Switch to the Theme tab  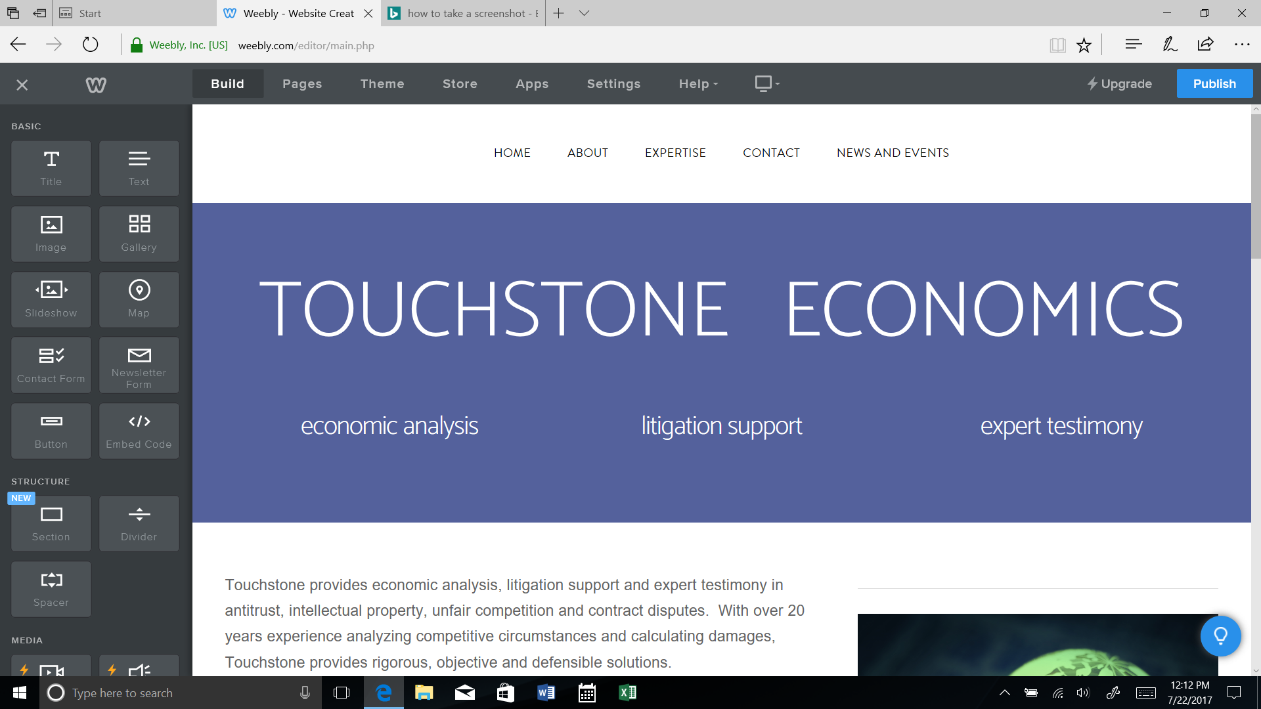(382, 84)
